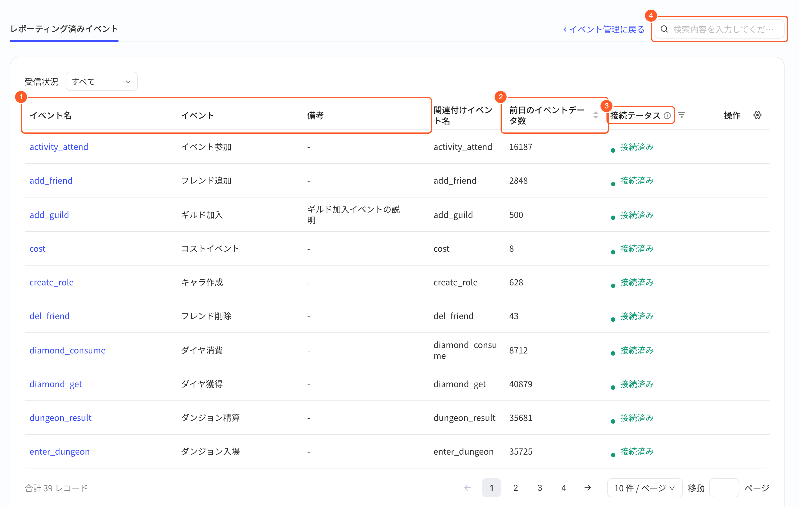The height and width of the screenshot is (507, 799).
Task: Open the diamond_get event link
Action: click(55, 384)
